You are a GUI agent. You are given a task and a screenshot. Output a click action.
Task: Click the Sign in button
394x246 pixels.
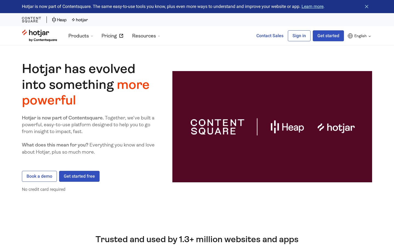tap(299, 36)
